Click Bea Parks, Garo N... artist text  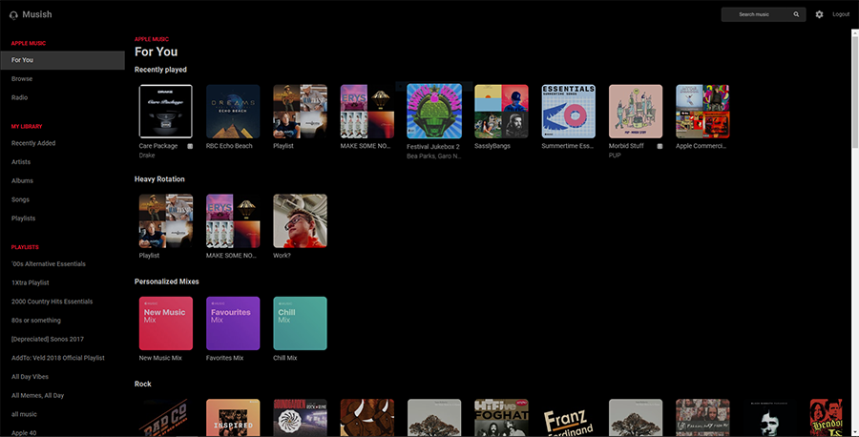(x=434, y=156)
